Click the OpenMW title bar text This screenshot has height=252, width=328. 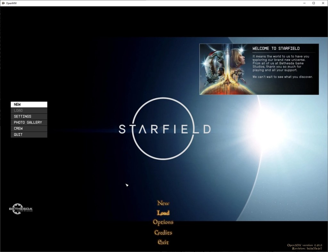click(11, 3)
